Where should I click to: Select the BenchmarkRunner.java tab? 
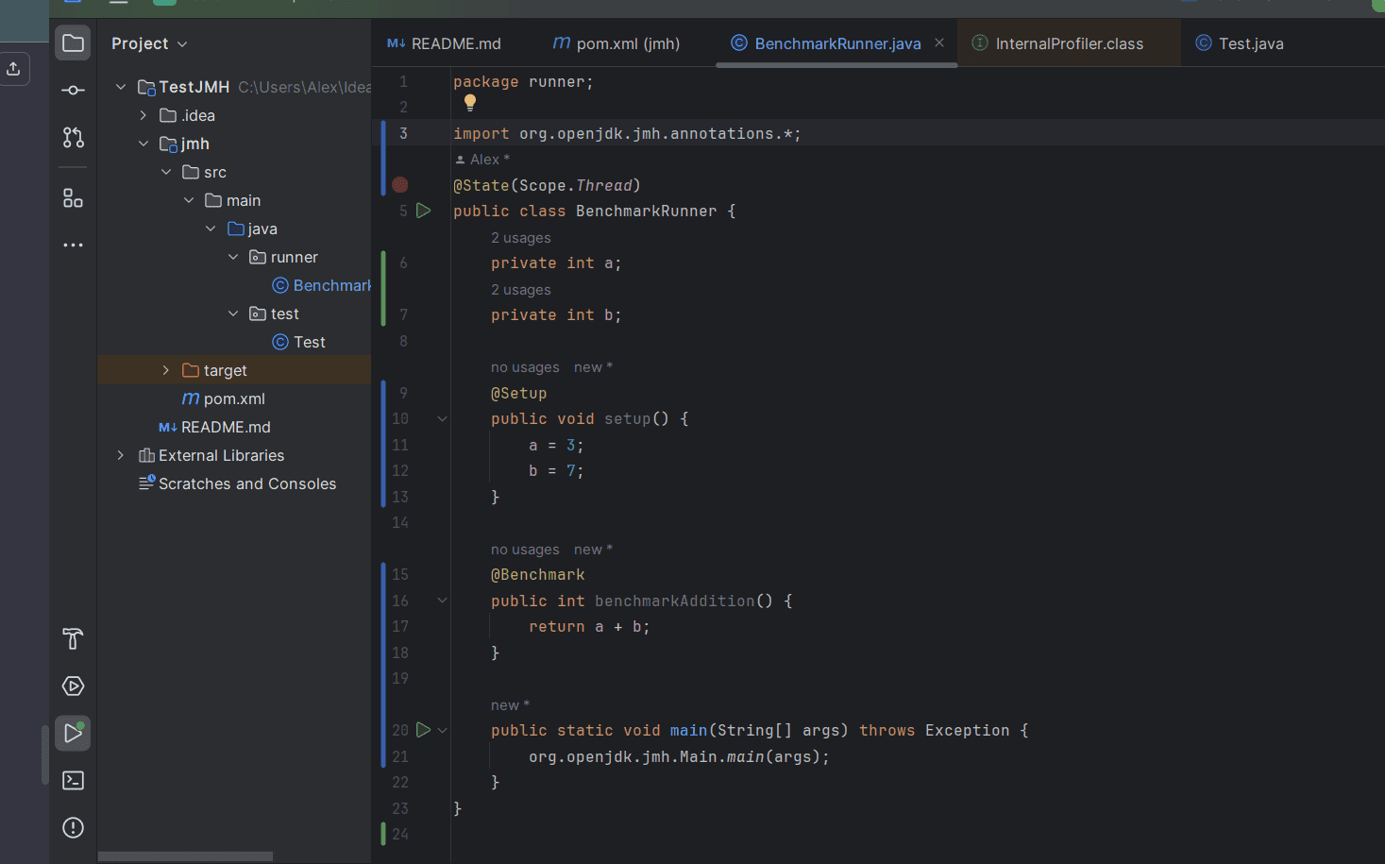[837, 43]
